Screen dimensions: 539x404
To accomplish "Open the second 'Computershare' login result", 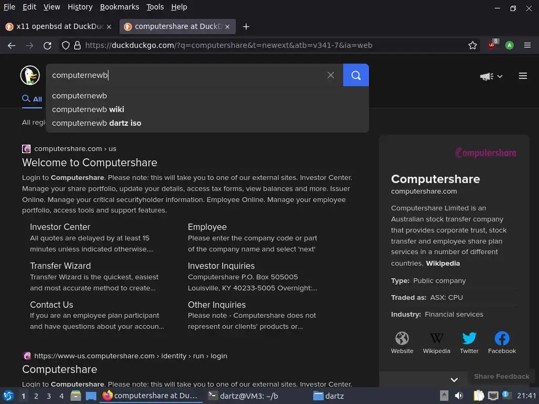I will pos(59,369).
